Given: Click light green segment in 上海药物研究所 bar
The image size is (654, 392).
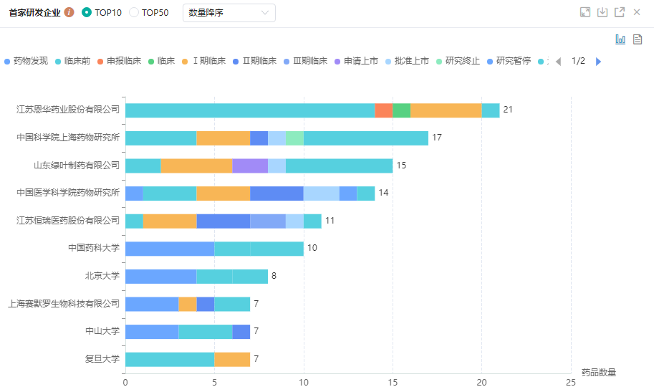Looking at the screenshot, I should tap(295, 138).
